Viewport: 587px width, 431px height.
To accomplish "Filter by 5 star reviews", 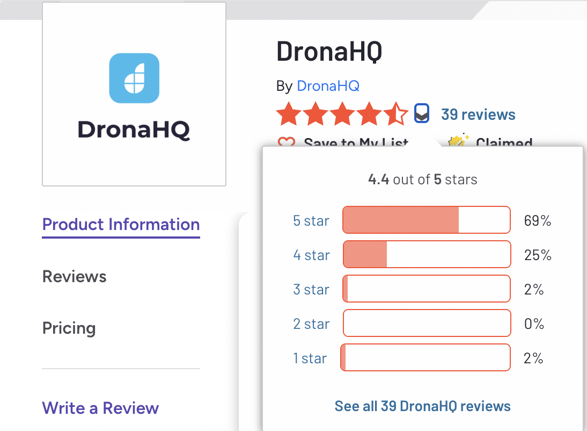I will (x=311, y=220).
